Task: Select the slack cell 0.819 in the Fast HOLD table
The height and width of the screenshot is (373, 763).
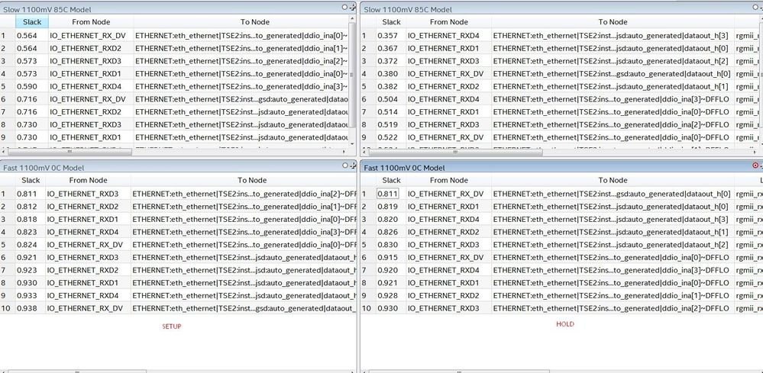Action: point(391,207)
